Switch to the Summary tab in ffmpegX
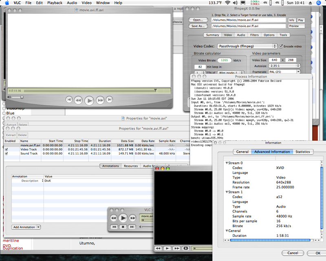The width and height of the screenshot is (326, 261). tap(212, 35)
